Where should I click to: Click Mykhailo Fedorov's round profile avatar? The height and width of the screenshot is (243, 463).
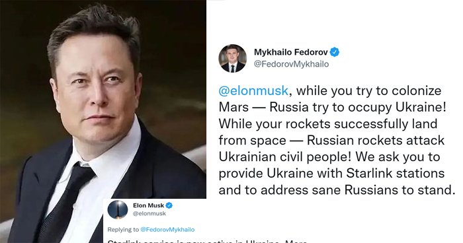click(x=232, y=58)
